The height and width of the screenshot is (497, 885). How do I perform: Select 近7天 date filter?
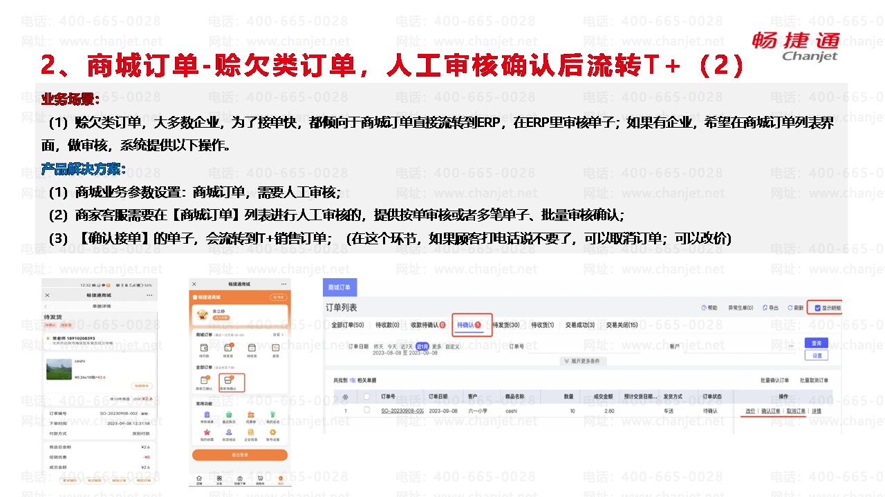(x=407, y=347)
